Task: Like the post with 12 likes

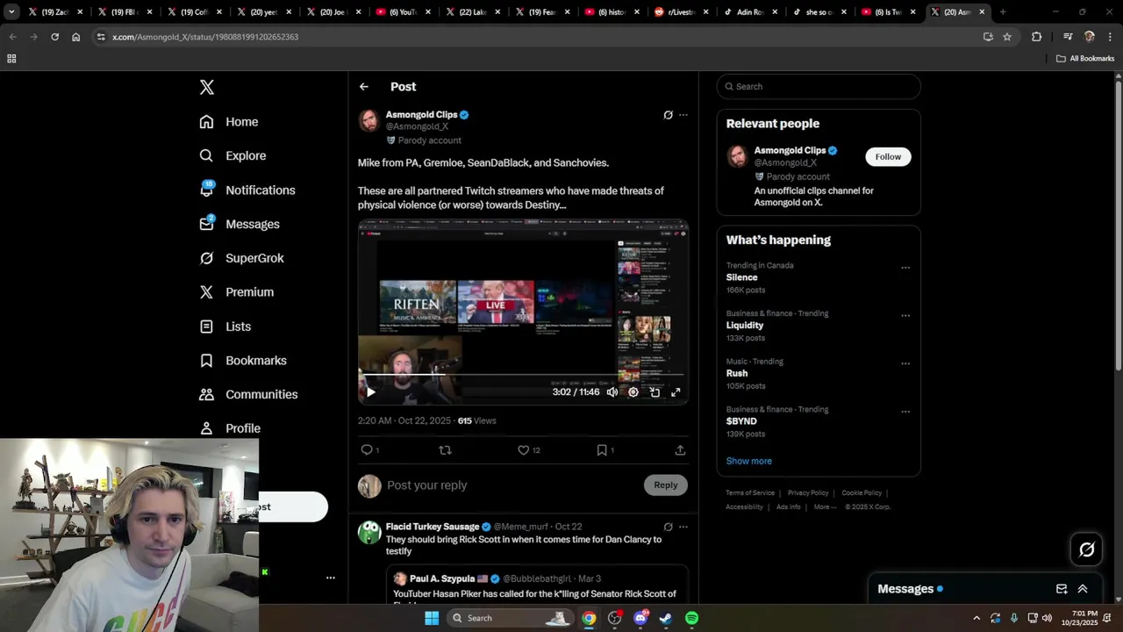Action: [x=524, y=450]
